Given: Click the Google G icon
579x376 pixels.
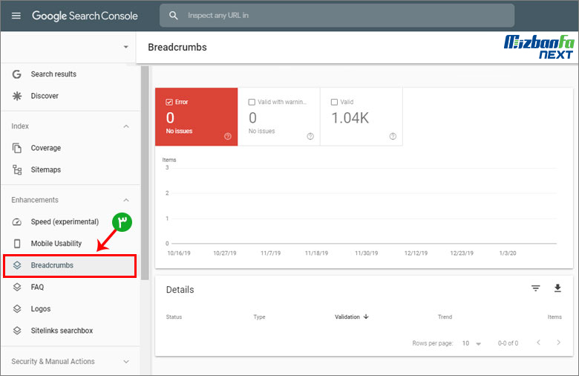Looking at the screenshot, I should click(x=17, y=74).
